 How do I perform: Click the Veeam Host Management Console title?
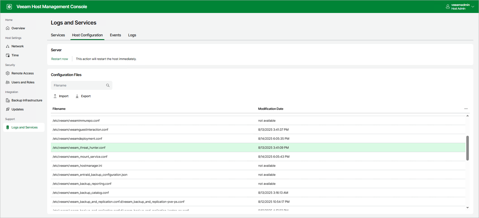click(52, 6)
